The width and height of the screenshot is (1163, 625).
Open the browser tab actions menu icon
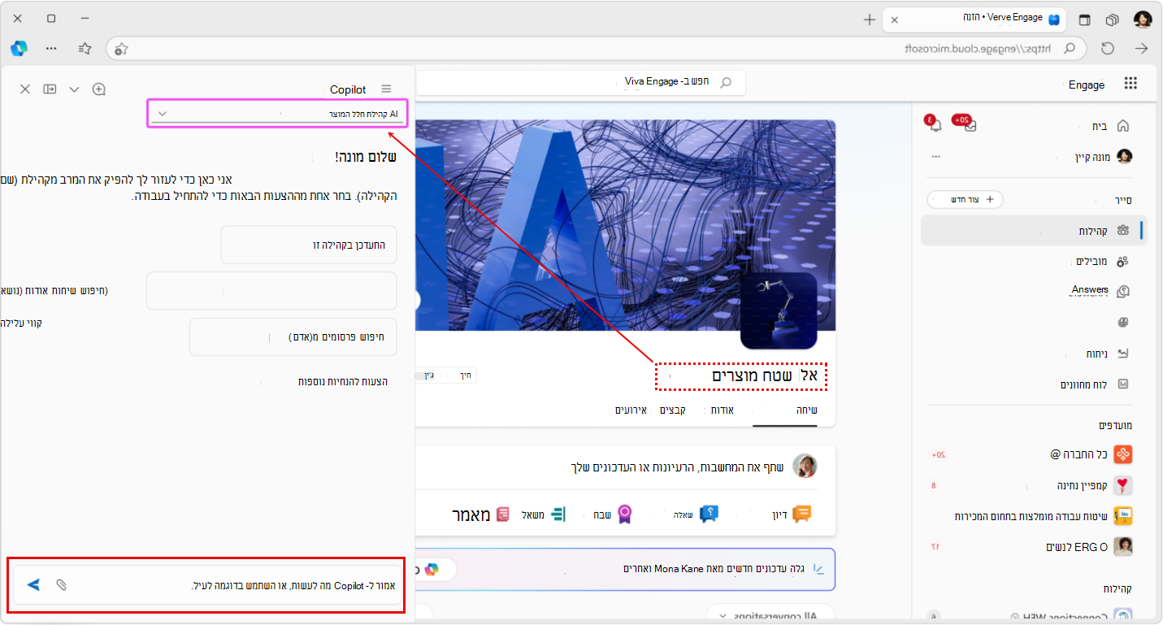pos(1085,19)
